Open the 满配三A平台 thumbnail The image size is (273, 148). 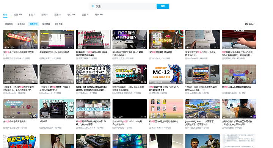(x=20, y=141)
